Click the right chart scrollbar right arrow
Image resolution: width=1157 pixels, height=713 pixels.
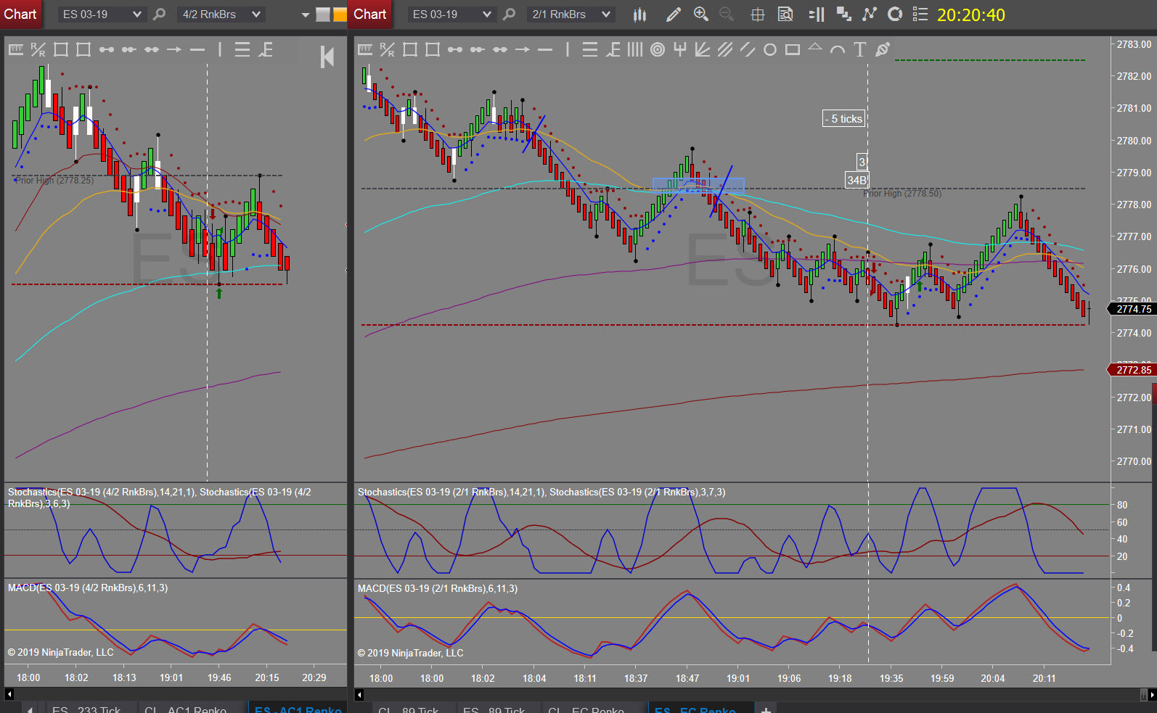click(1151, 694)
